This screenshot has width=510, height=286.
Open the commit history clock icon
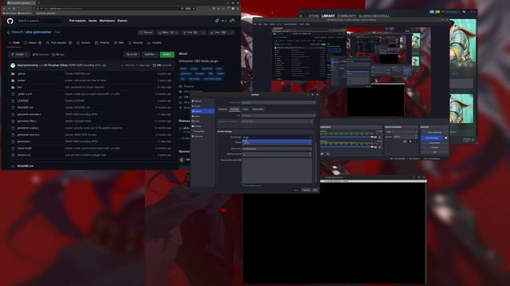(155, 65)
